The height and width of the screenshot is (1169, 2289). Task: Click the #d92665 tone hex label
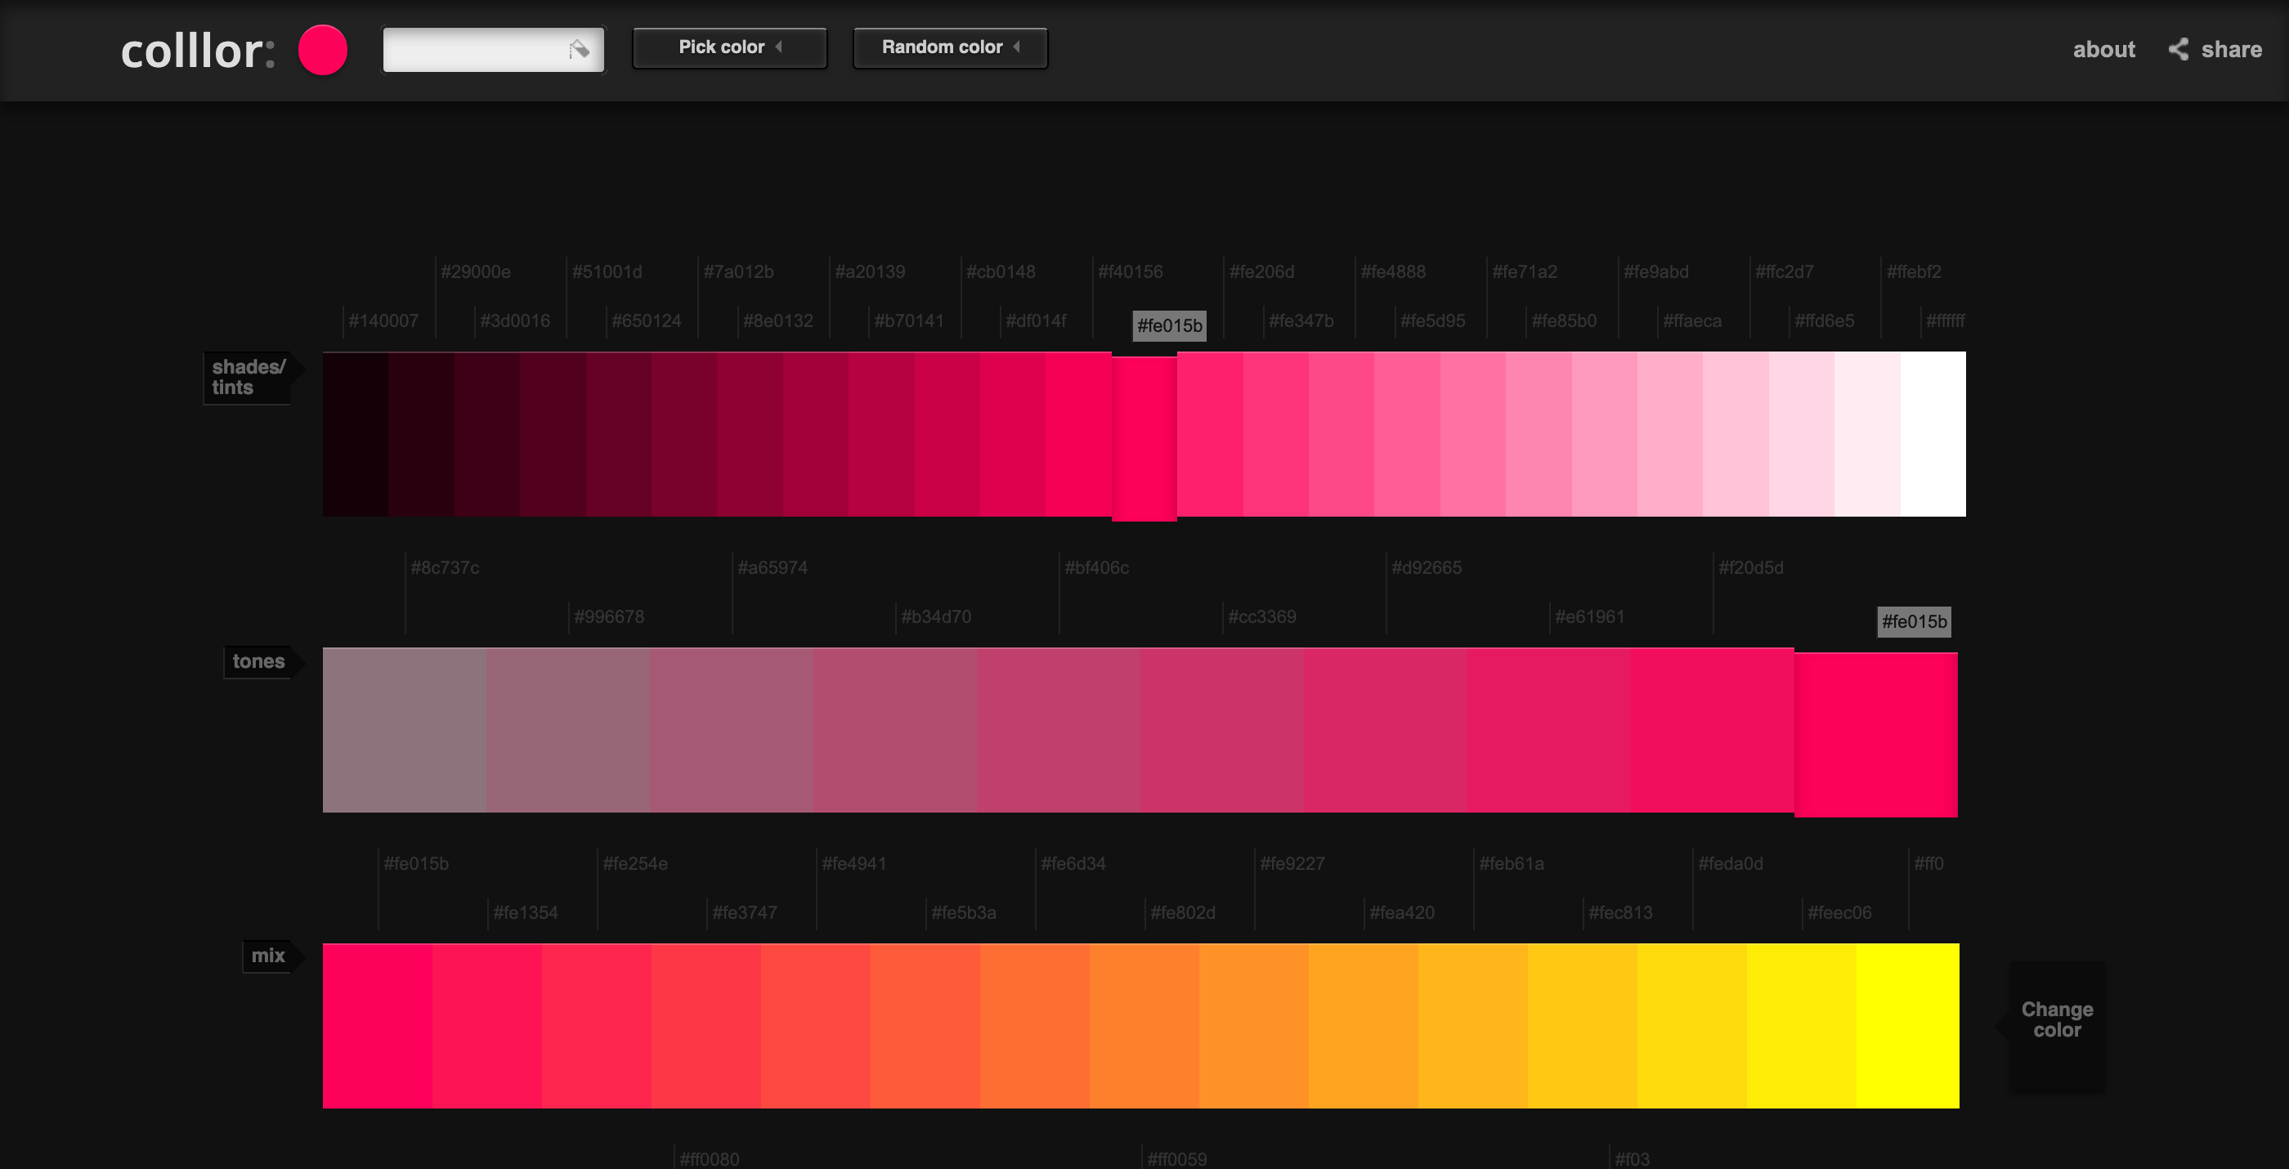[1427, 567]
